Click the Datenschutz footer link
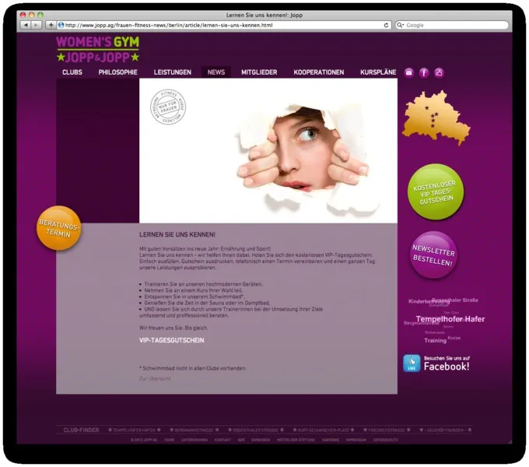Screen dimensions: 529x467 click(x=386, y=440)
